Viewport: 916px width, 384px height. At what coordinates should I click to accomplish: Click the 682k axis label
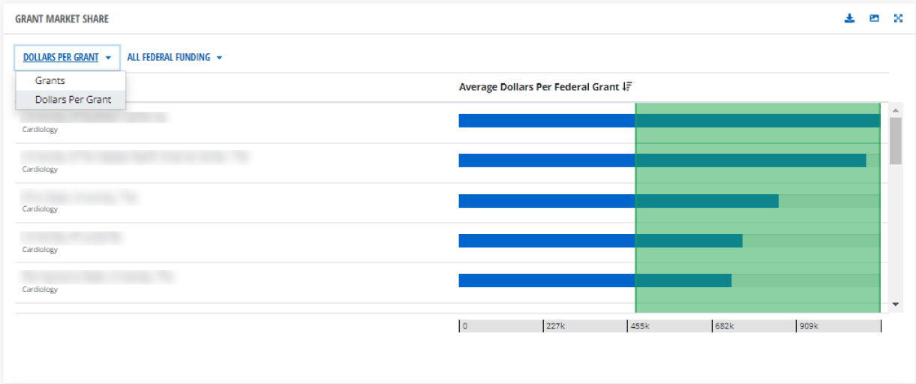pyautogui.click(x=725, y=326)
